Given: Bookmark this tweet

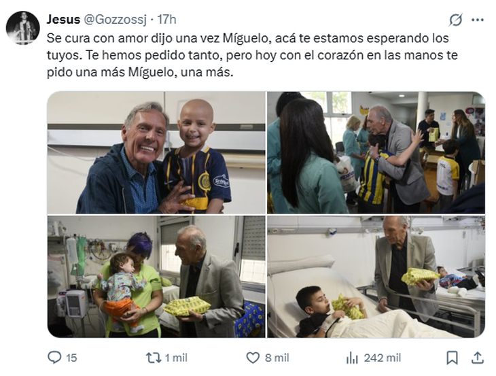Looking at the screenshot, I should coord(452,358).
